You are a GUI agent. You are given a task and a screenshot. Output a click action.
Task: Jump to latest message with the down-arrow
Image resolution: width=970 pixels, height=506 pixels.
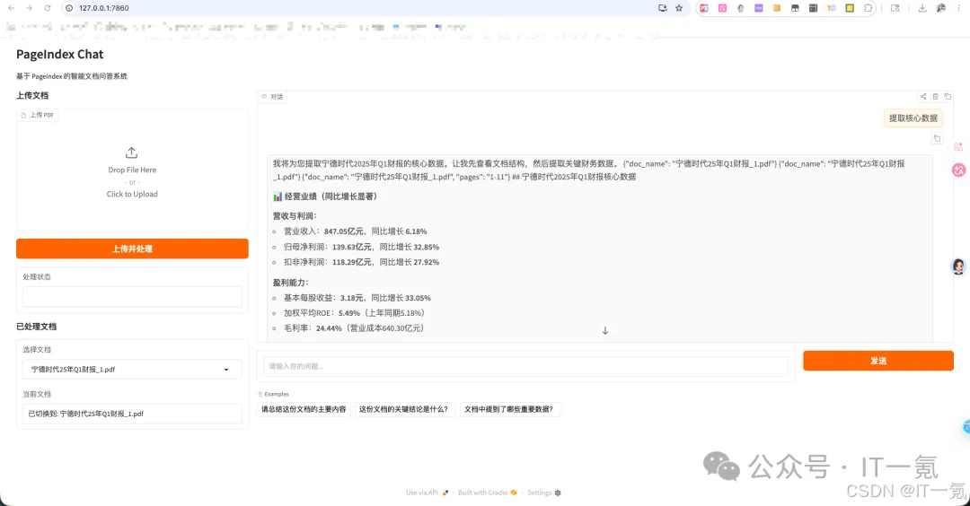605,330
